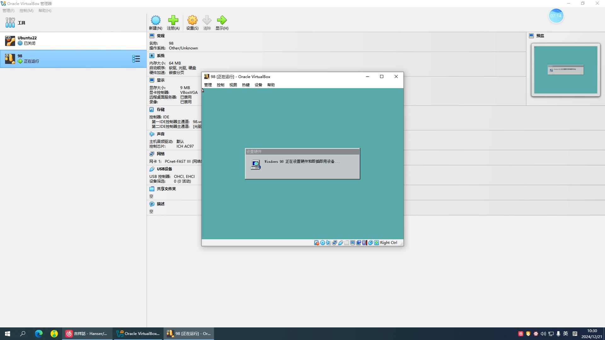Switch to the 吉祥话 - Hanser music taskbar button
Image resolution: width=605 pixels, height=340 pixels.
click(x=87, y=334)
